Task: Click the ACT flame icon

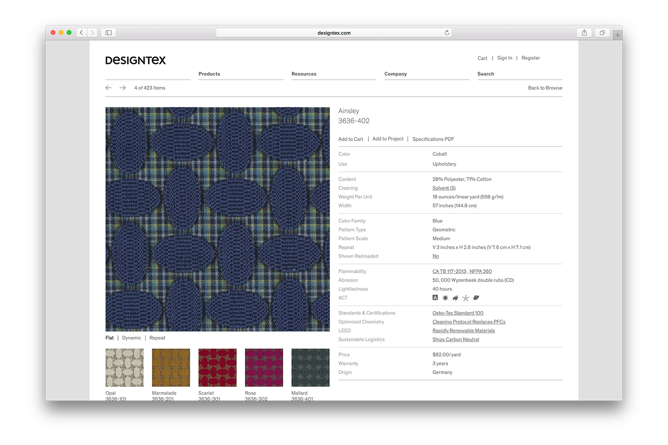Action: [x=455, y=298]
